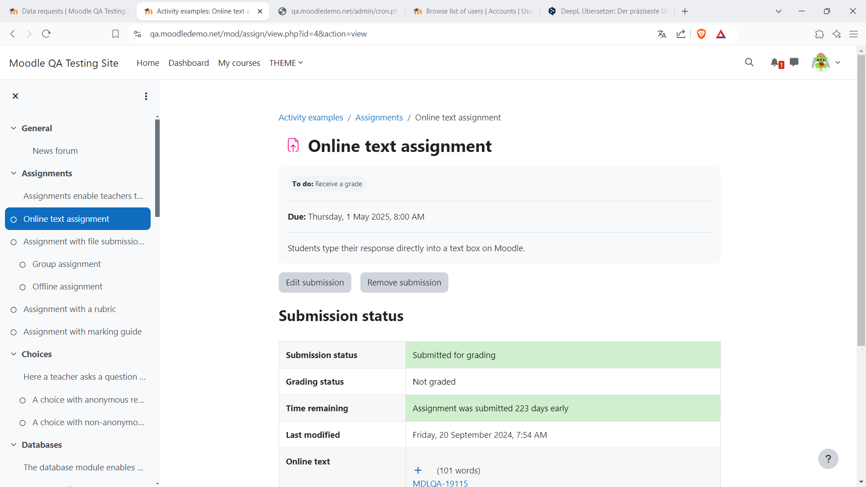
Task: Click the browser translate page icon
Action: pos(662,34)
